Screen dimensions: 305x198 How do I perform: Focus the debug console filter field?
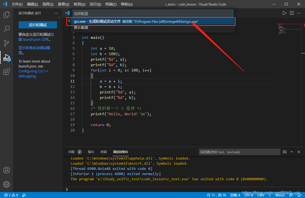coord(240,152)
